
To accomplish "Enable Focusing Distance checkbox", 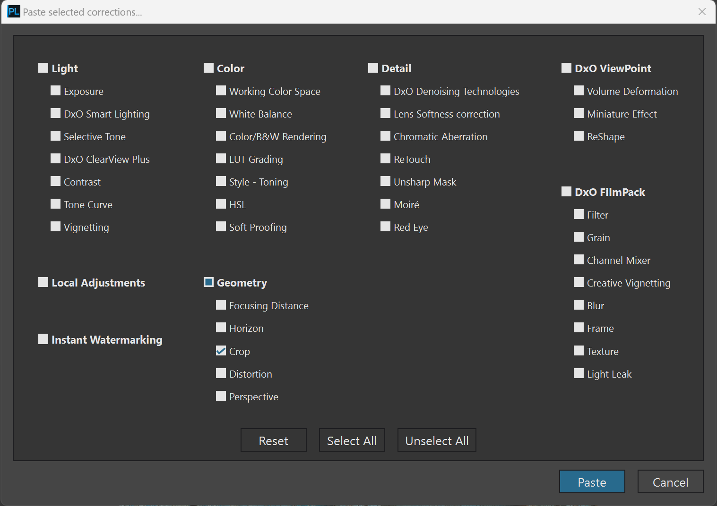I will click(x=221, y=305).
